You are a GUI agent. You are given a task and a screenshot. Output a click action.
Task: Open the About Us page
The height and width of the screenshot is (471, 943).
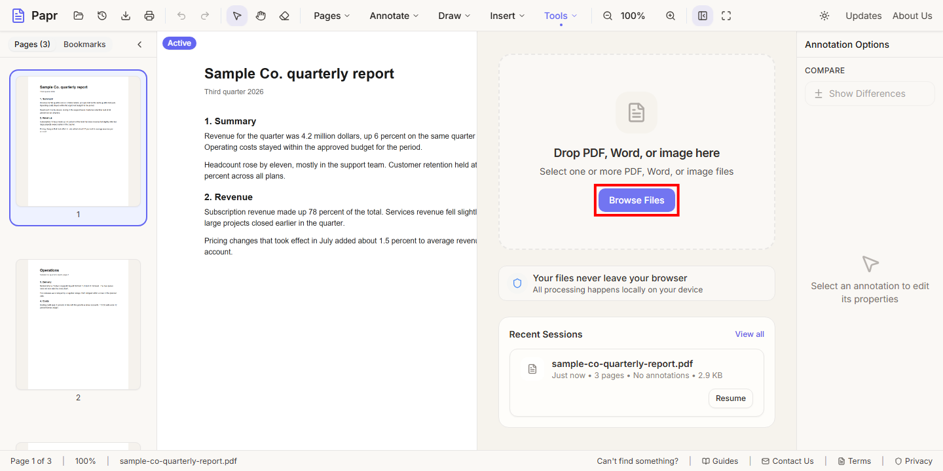pos(912,16)
